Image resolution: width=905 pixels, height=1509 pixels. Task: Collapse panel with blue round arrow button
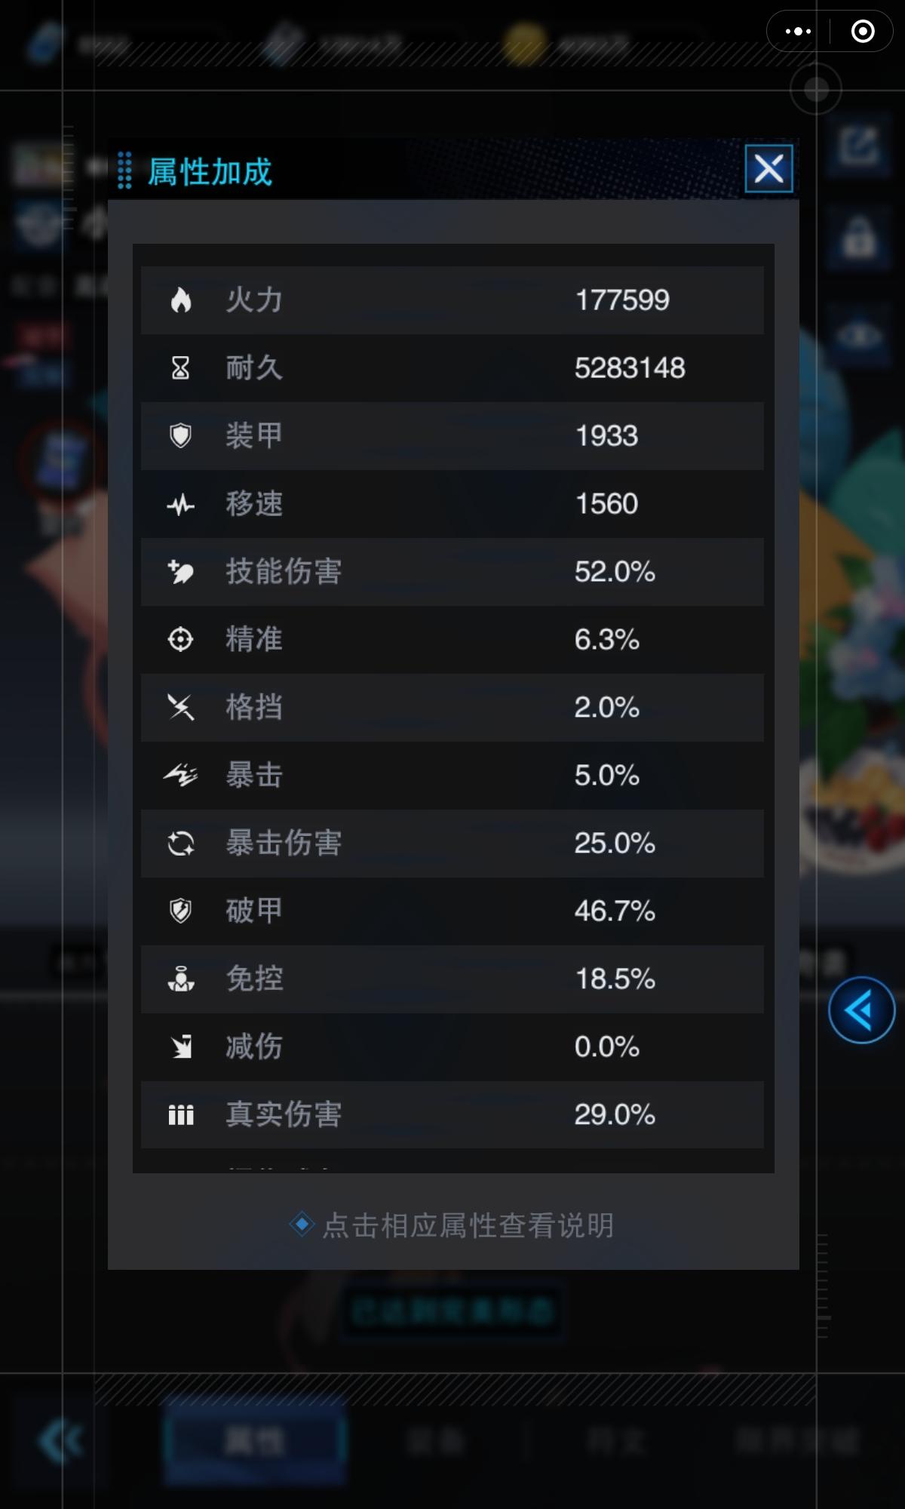coord(861,1010)
